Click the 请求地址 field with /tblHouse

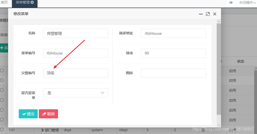173,33
